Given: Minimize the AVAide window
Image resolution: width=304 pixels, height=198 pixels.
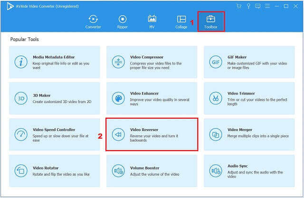Looking at the screenshot, I should coord(276,6).
